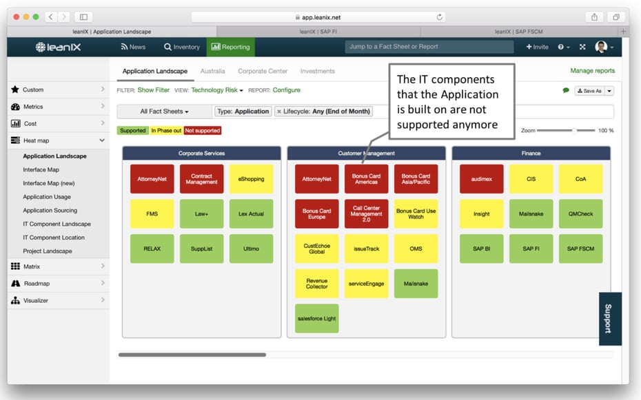Expand the Visualizer sidebar section
Image resolution: width=641 pixels, height=400 pixels.
click(58, 300)
